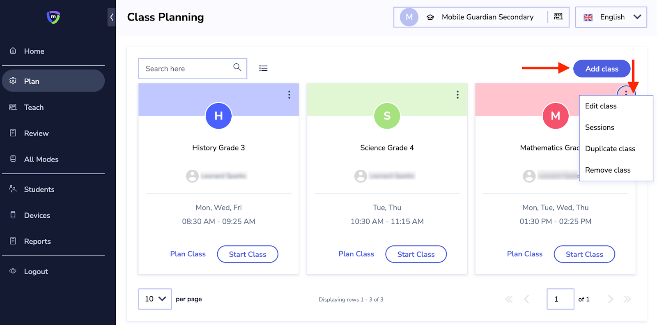Expand the rows per page dropdown
The width and height of the screenshot is (657, 325).
click(x=155, y=299)
